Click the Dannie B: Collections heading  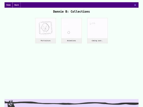(x=71, y=12)
